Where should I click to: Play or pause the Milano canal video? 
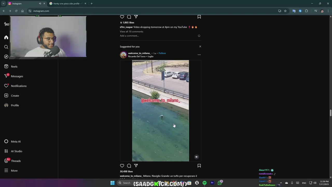[161, 111]
